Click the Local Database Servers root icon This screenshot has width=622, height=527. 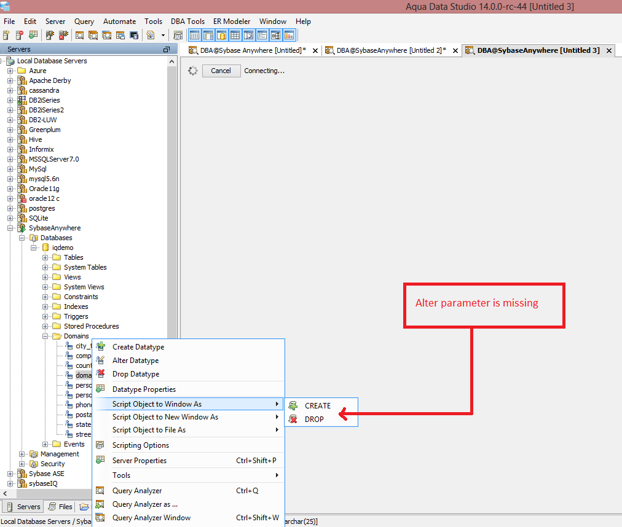10,61
